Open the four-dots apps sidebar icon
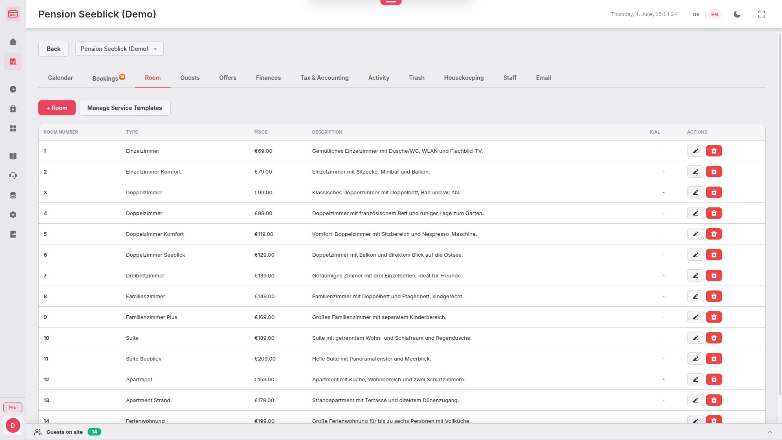782x440 pixels. (13, 128)
